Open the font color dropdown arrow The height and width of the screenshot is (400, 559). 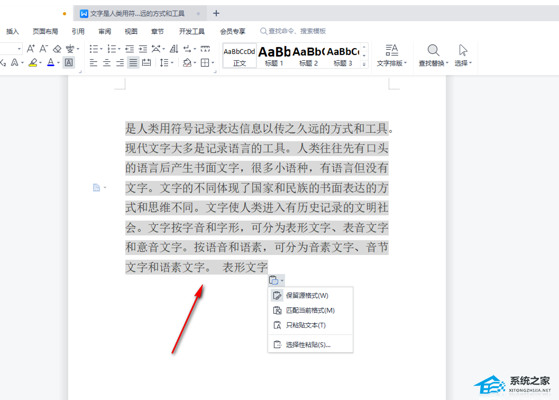(x=59, y=63)
